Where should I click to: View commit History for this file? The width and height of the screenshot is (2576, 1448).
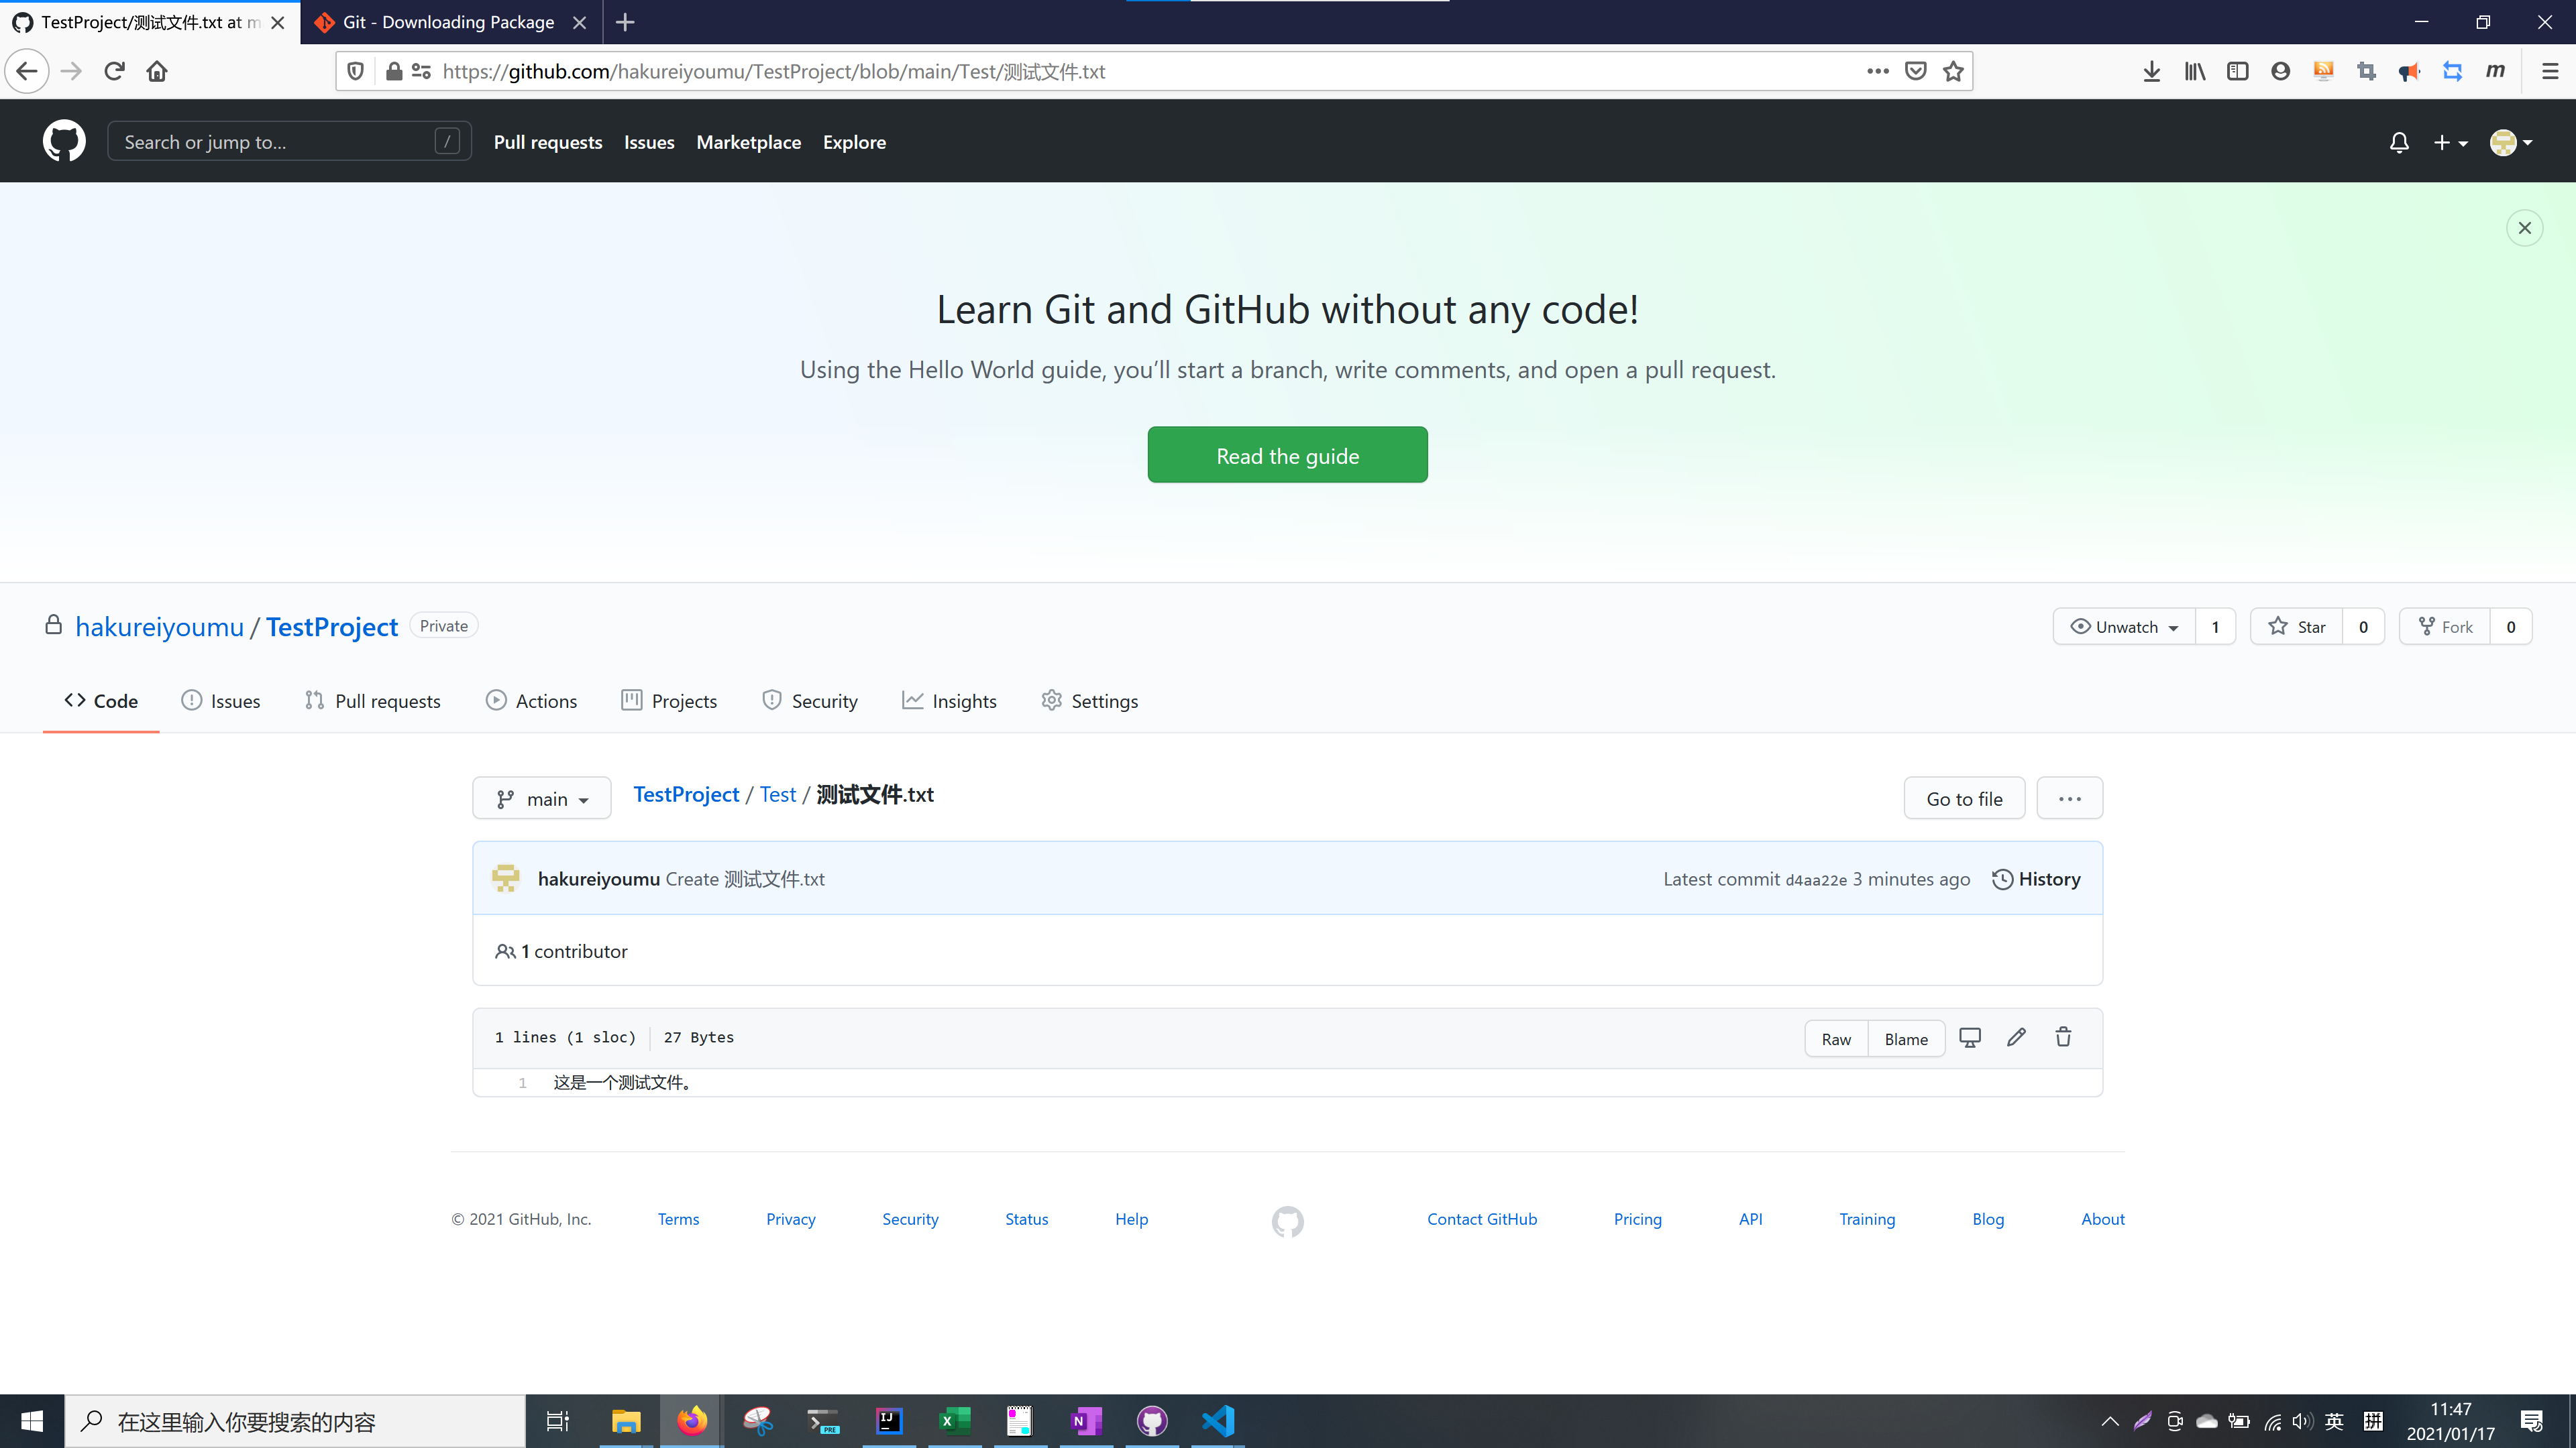click(x=2036, y=878)
